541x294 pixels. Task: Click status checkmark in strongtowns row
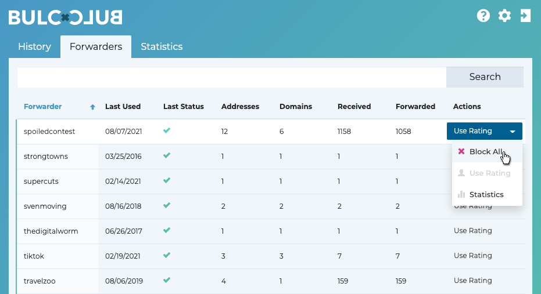pos(167,155)
